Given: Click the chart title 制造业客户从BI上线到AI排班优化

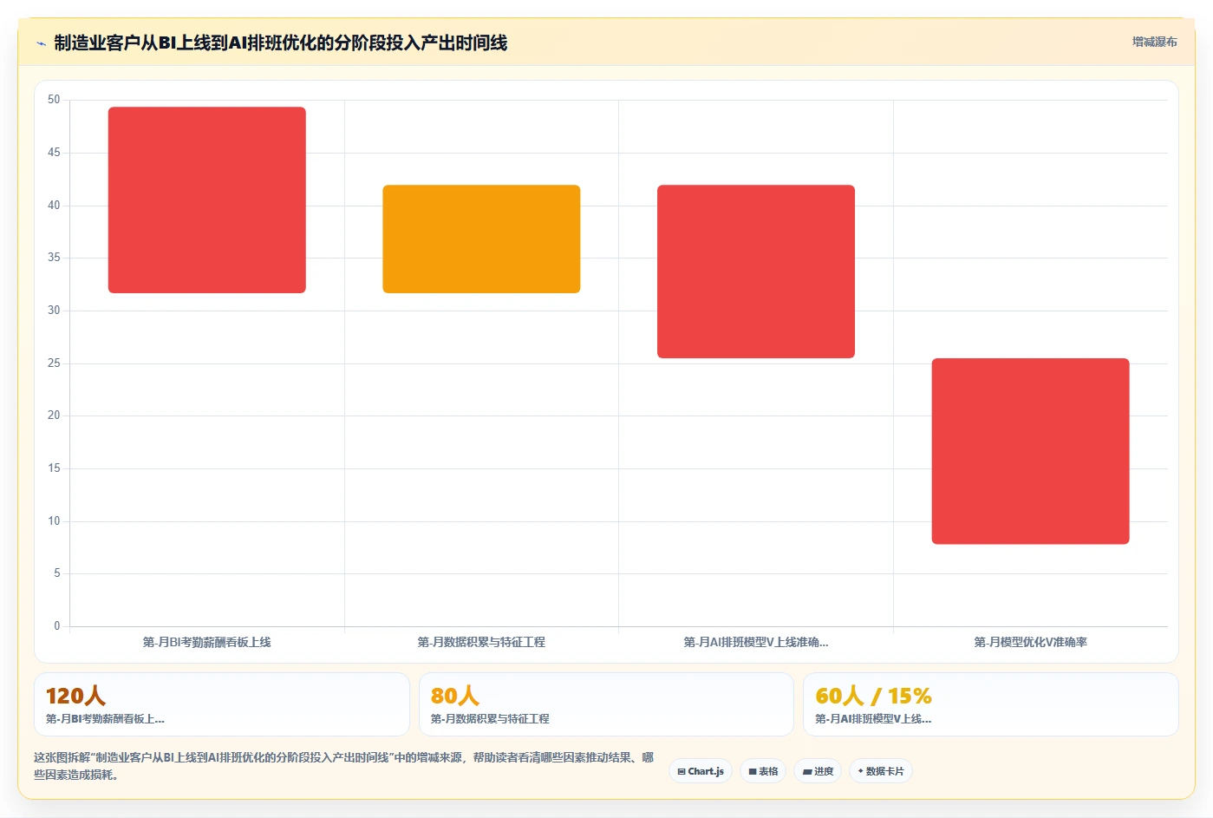Looking at the screenshot, I should pos(280,43).
